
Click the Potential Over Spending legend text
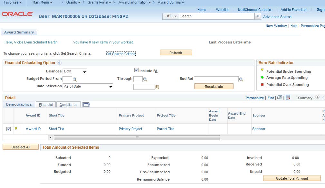pyautogui.click(x=288, y=85)
